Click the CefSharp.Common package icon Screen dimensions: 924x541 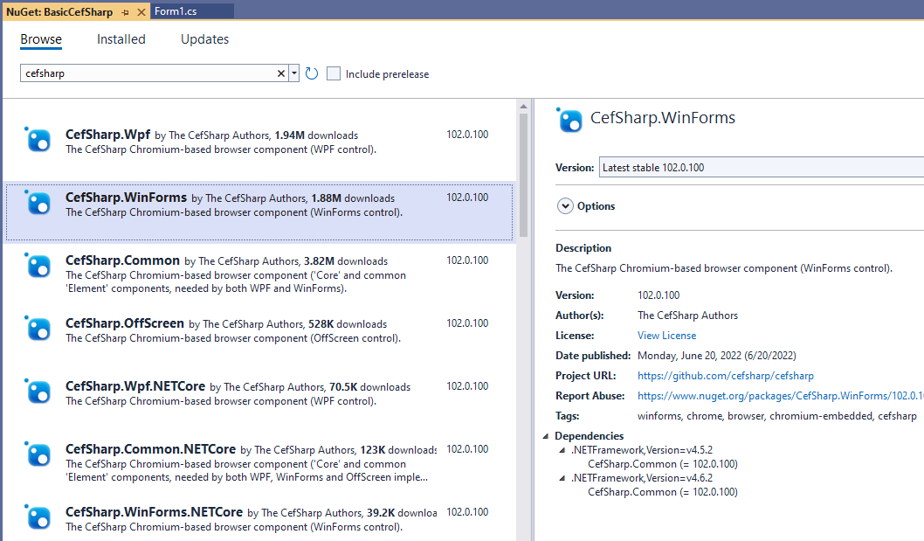point(38,266)
